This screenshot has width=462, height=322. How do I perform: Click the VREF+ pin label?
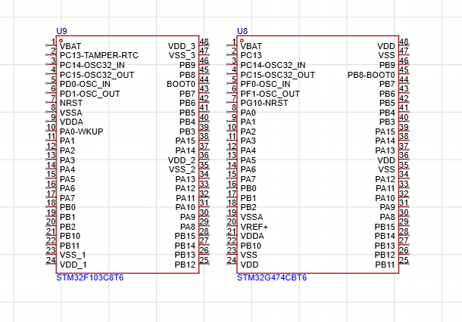pos(254,227)
